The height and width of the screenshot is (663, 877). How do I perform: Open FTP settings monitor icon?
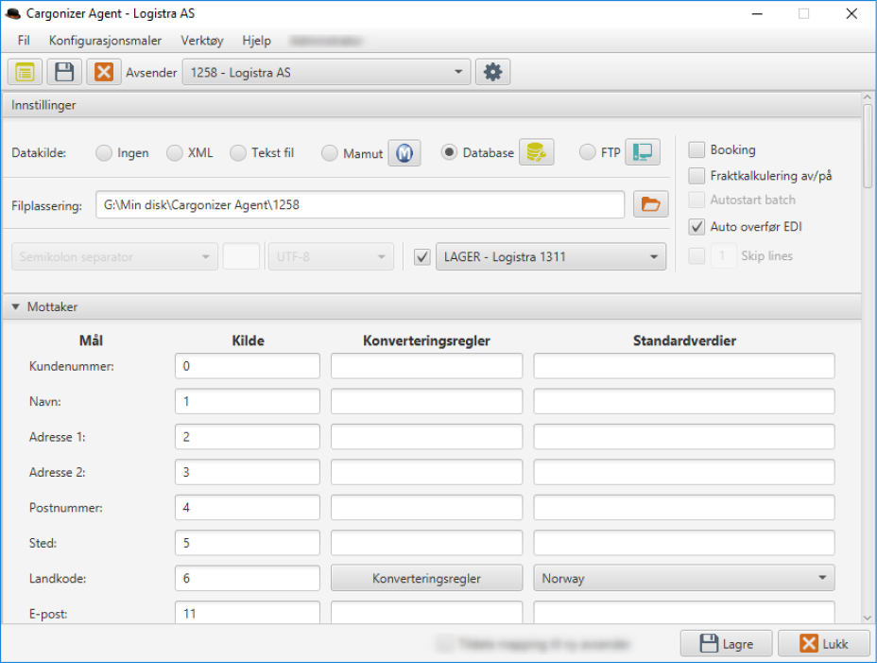click(643, 151)
